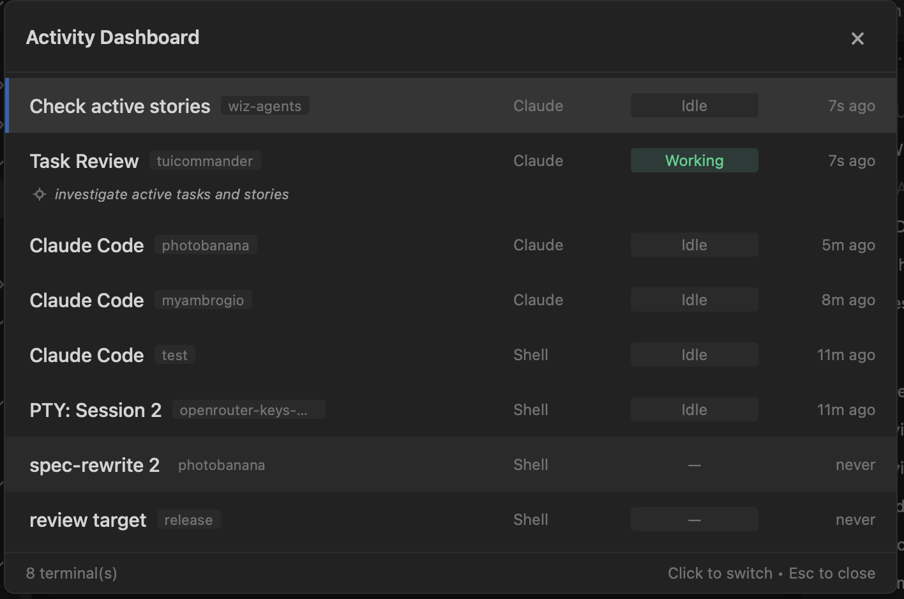Click the Working status badge on Task Review
This screenshot has height=599, width=904.
point(694,160)
